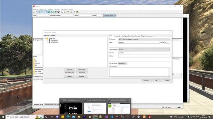Click the Usuário input field
213x119 pixels.
tap(144, 53)
